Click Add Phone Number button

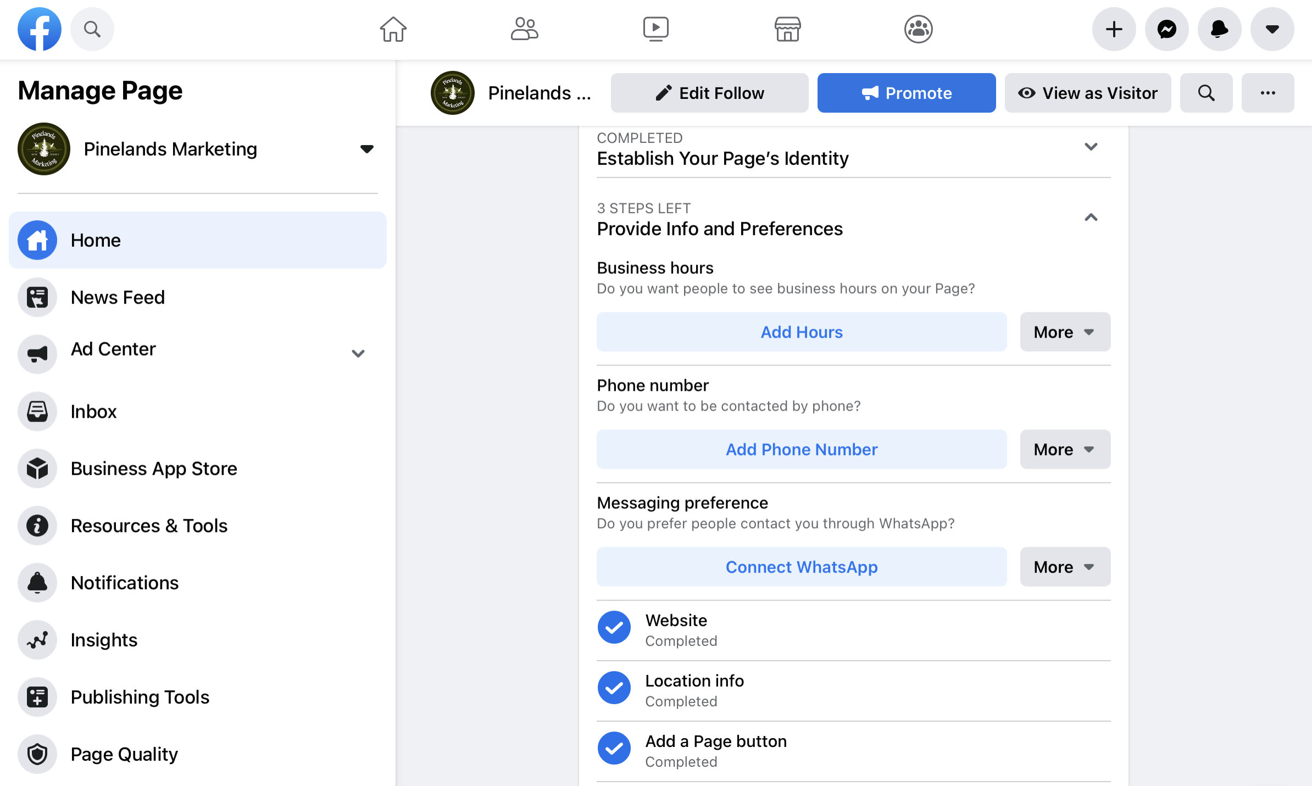(x=802, y=450)
